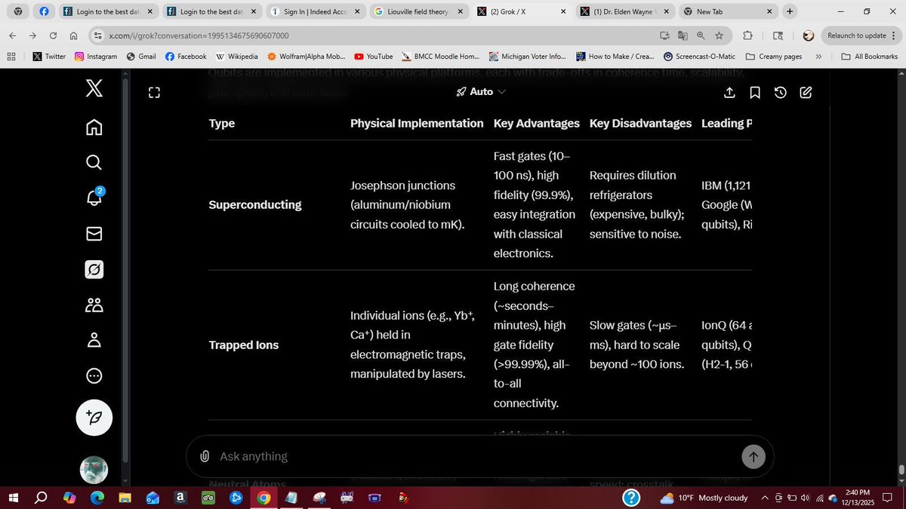Select the Trapped Ions row label
The image size is (906, 509).
pyautogui.click(x=244, y=345)
